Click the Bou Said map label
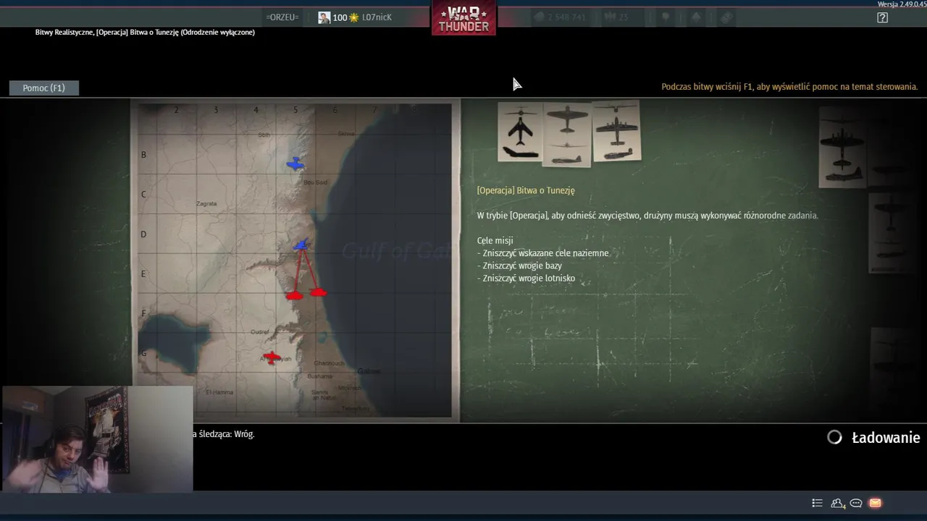 click(316, 182)
